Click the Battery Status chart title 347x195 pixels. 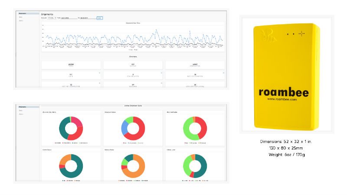tap(109, 149)
